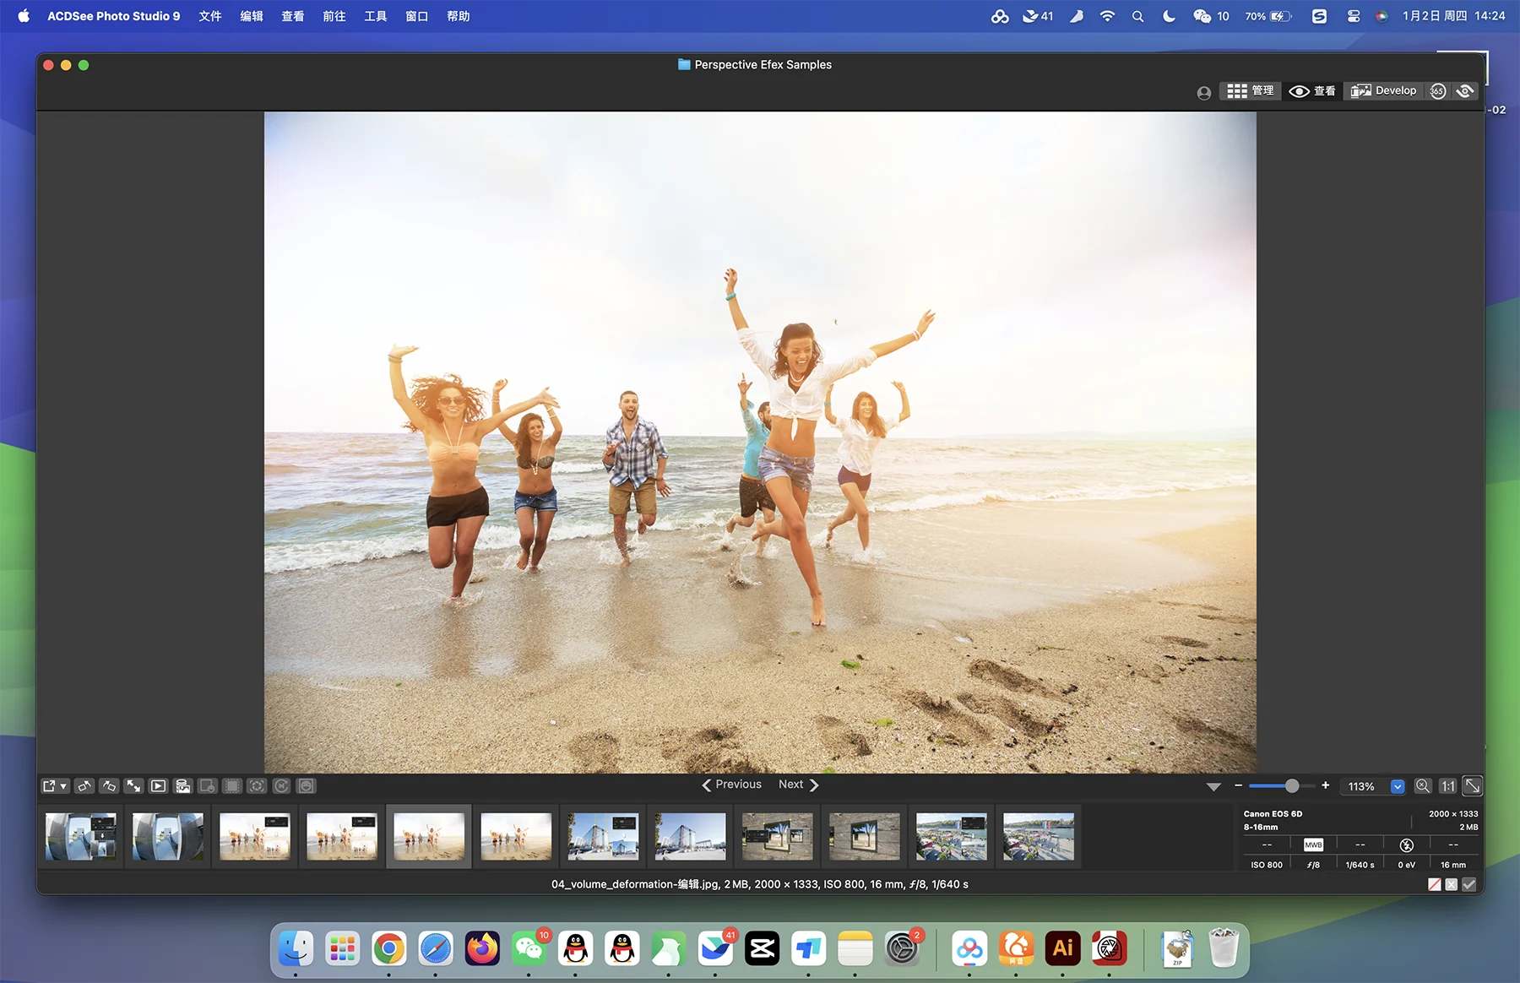This screenshot has width=1520, height=983.
Task: Go to the Previous image
Action: pos(731,785)
